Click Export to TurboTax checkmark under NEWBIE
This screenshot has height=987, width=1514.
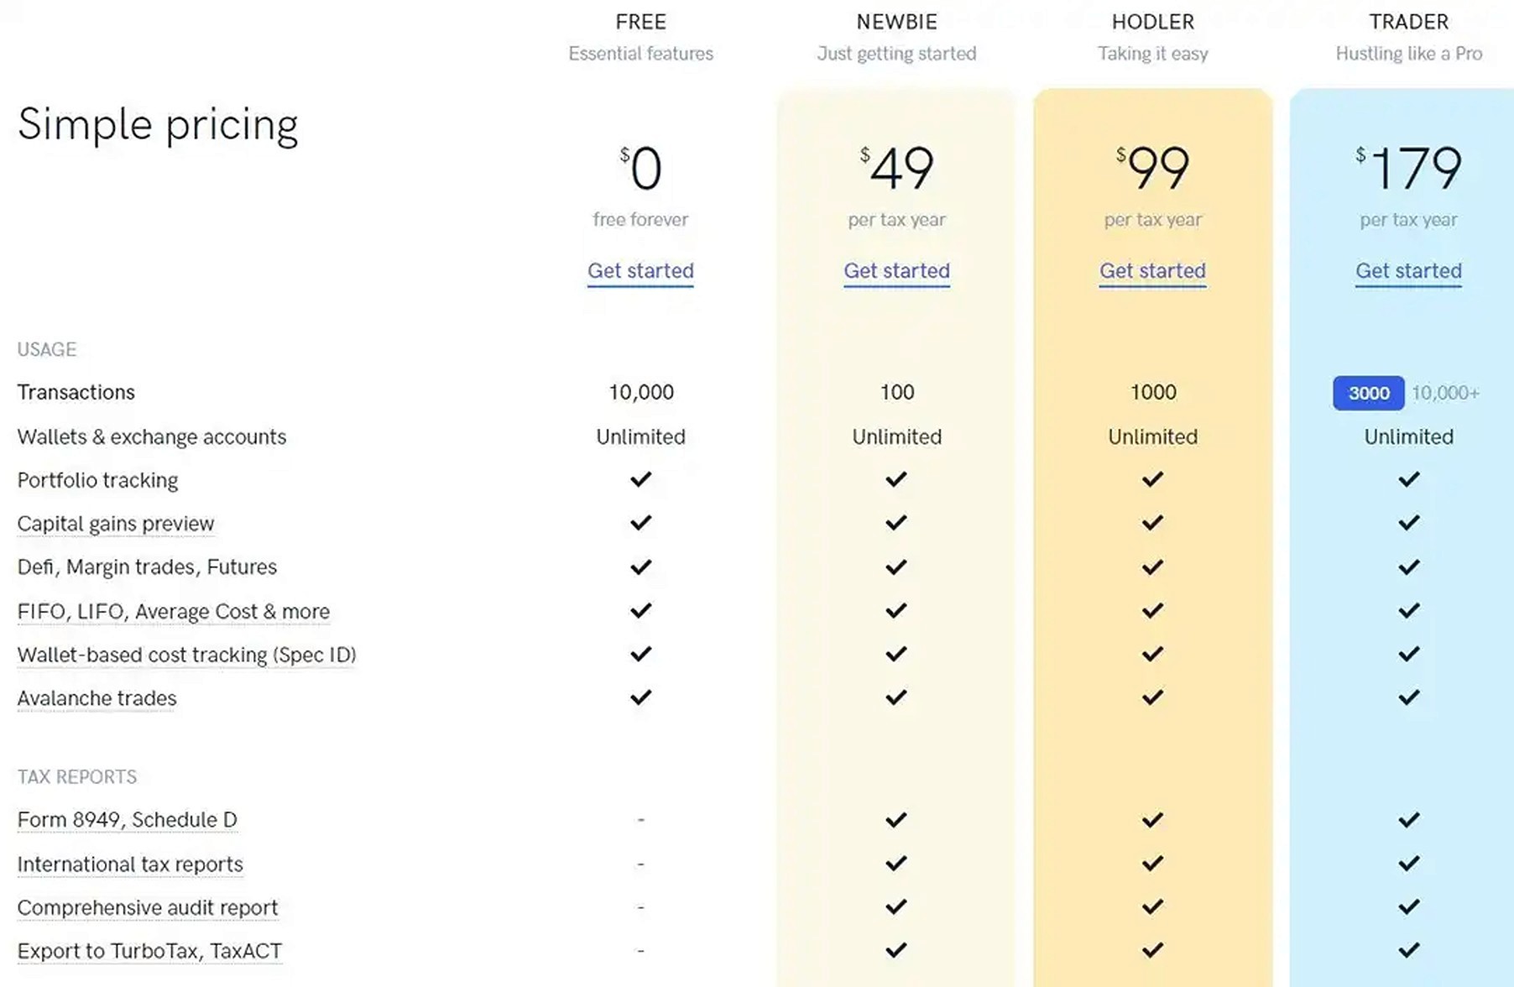click(896, 950)
